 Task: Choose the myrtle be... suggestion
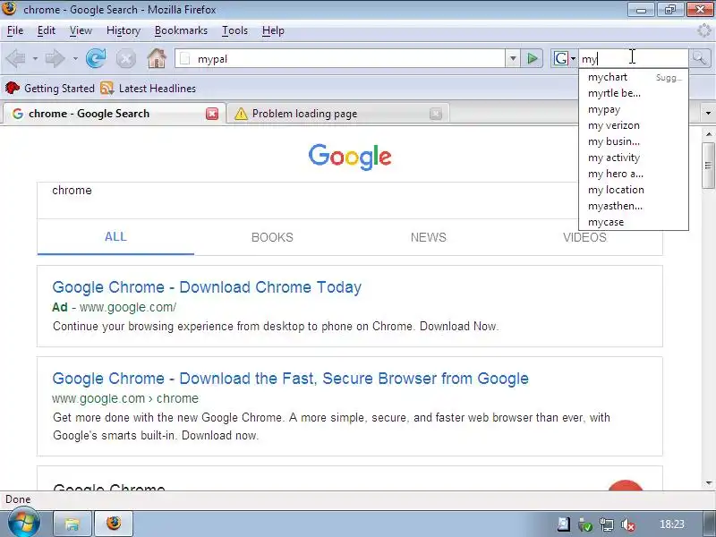634,93
